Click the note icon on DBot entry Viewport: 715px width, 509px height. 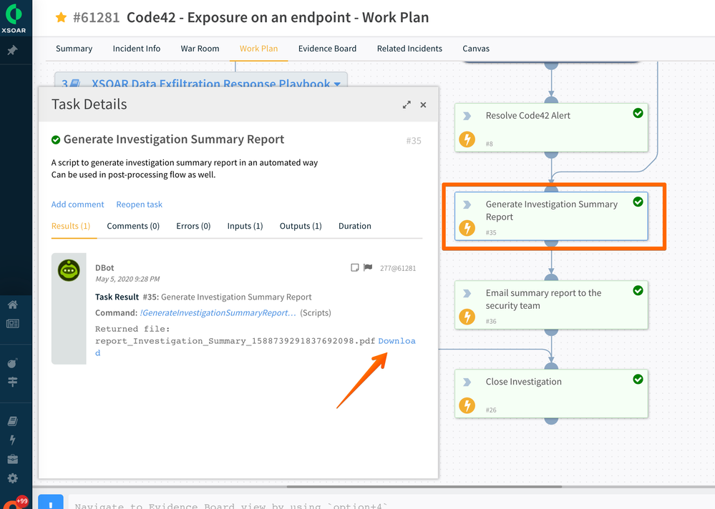click(x=354, y=267)
